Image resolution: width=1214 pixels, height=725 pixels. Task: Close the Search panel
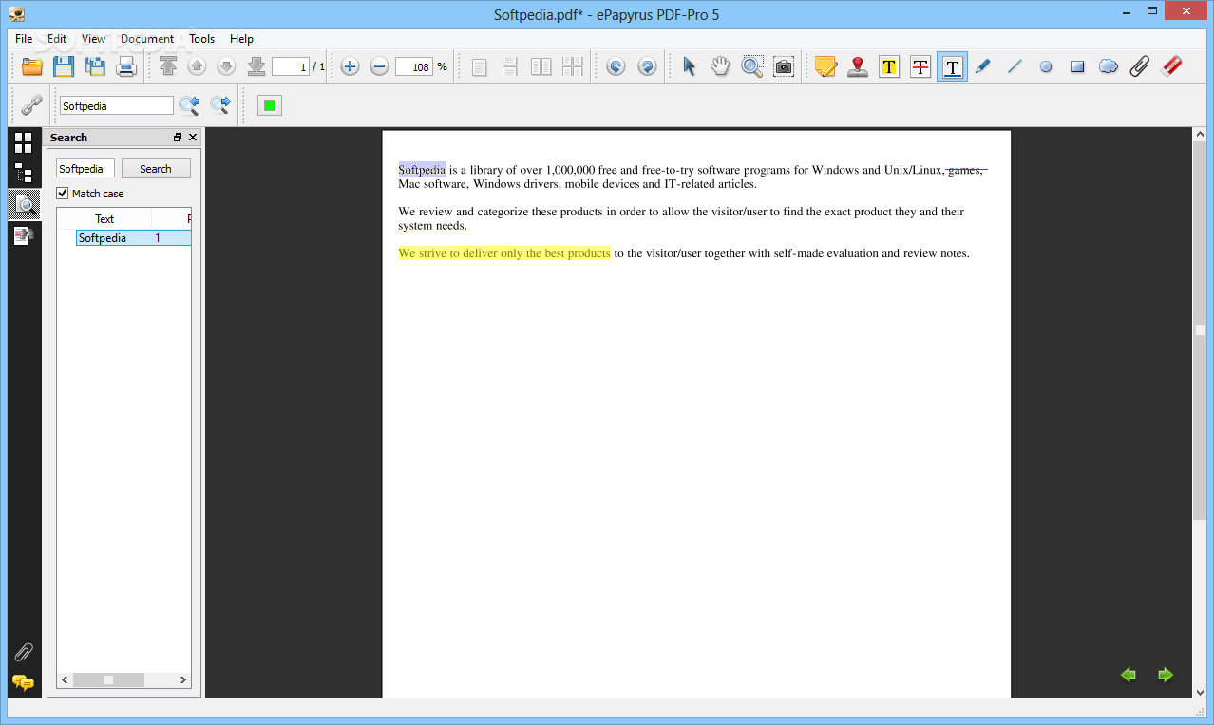193,138
